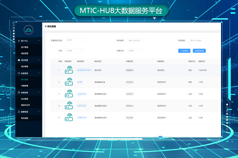Screen dimensions: 238x158
Task: Open 网关报警 in the sidebar
Action: [25, 118]
